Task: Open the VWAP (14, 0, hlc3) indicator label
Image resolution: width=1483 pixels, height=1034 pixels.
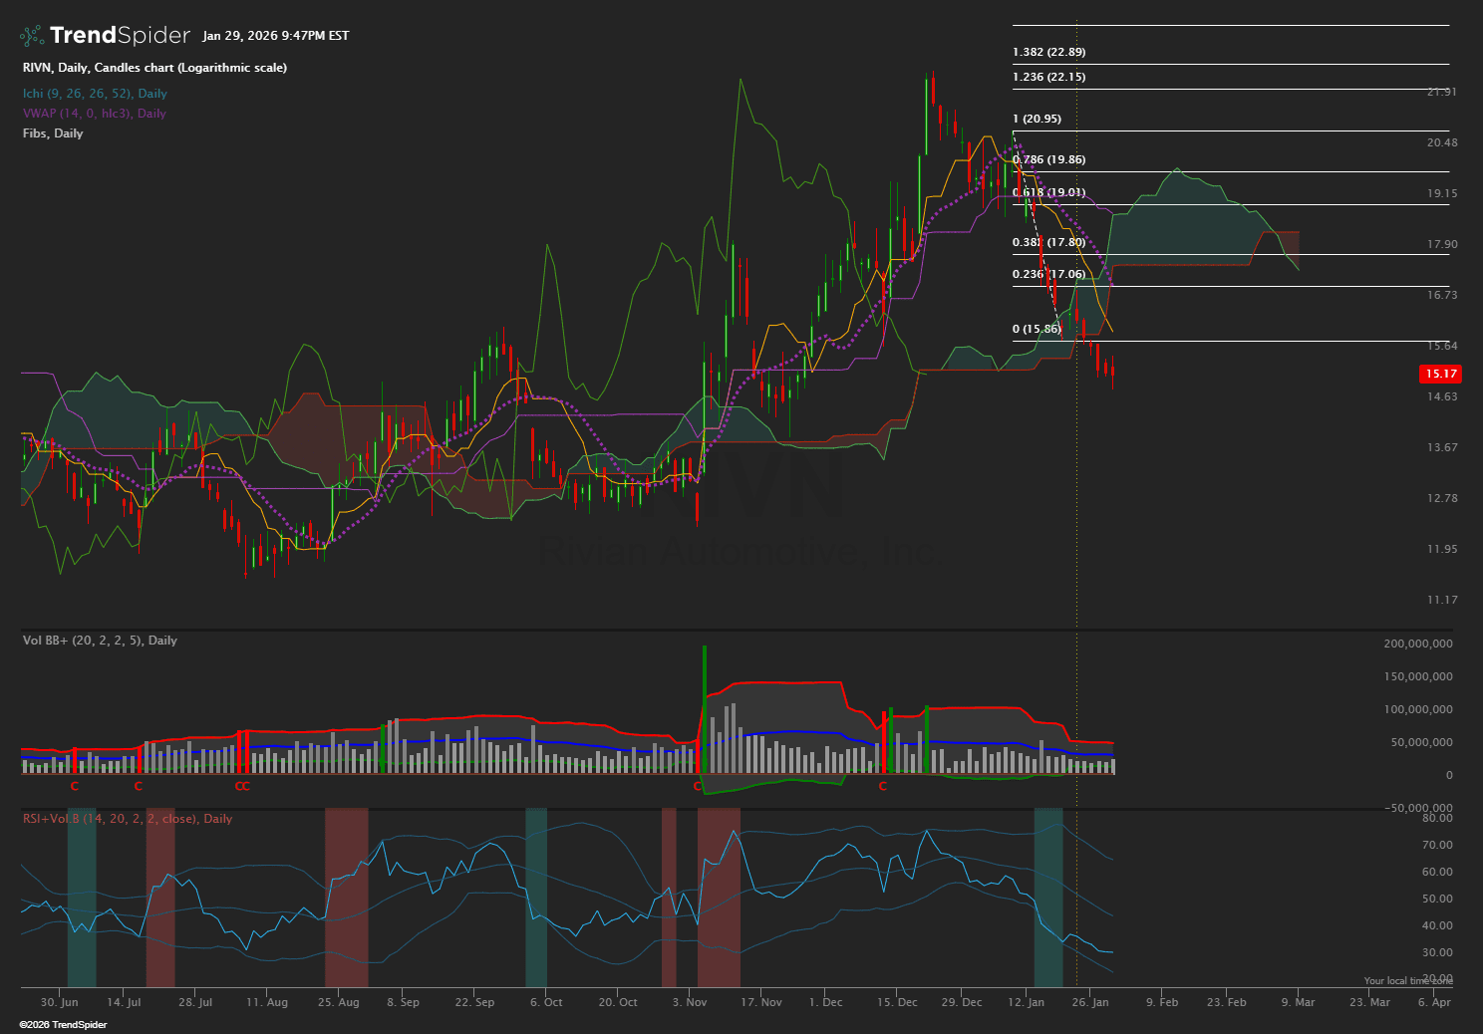Action: (x=95, y=114)
